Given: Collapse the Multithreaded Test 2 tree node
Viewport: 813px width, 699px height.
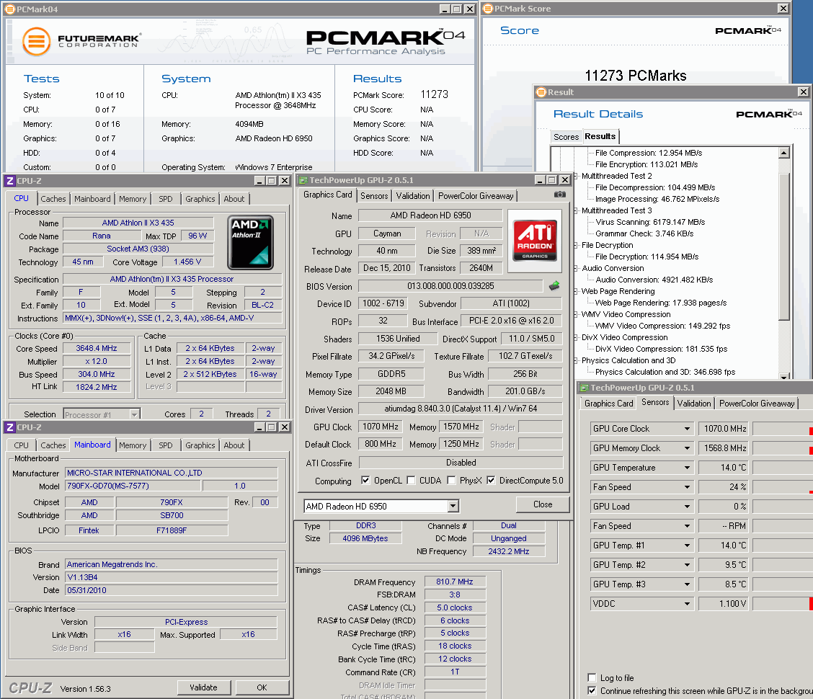Looking at the screenshot, I should 575,176.
